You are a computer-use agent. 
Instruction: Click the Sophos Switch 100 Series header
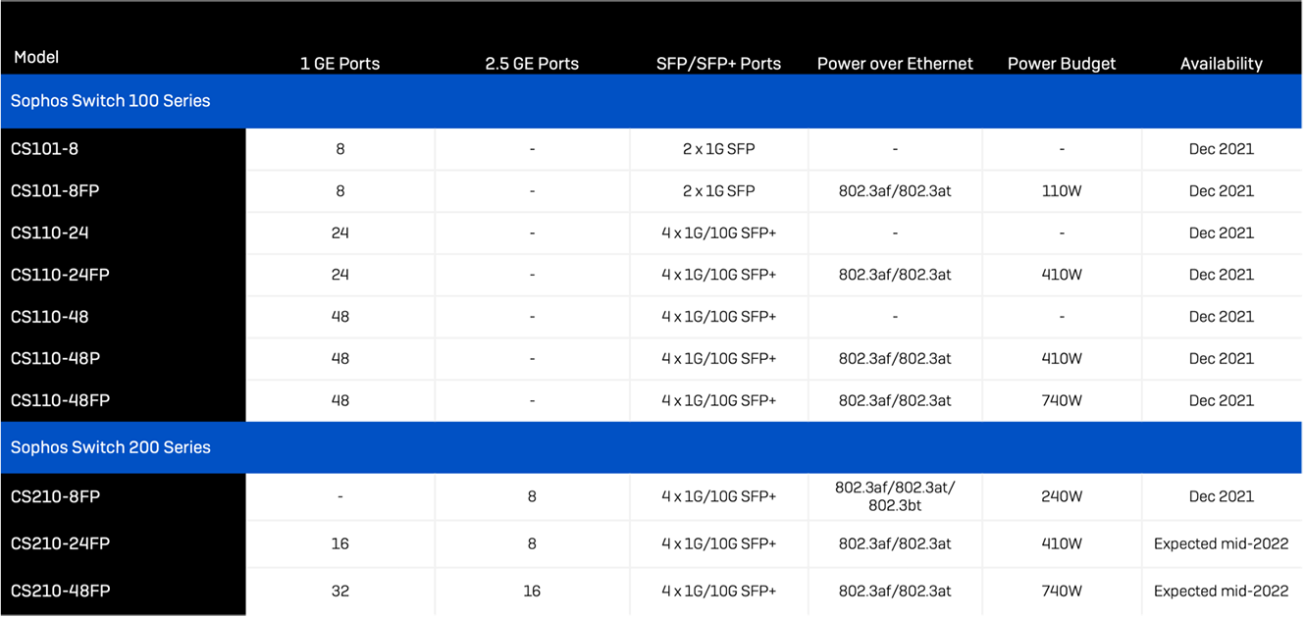click(x=110, y=101)
